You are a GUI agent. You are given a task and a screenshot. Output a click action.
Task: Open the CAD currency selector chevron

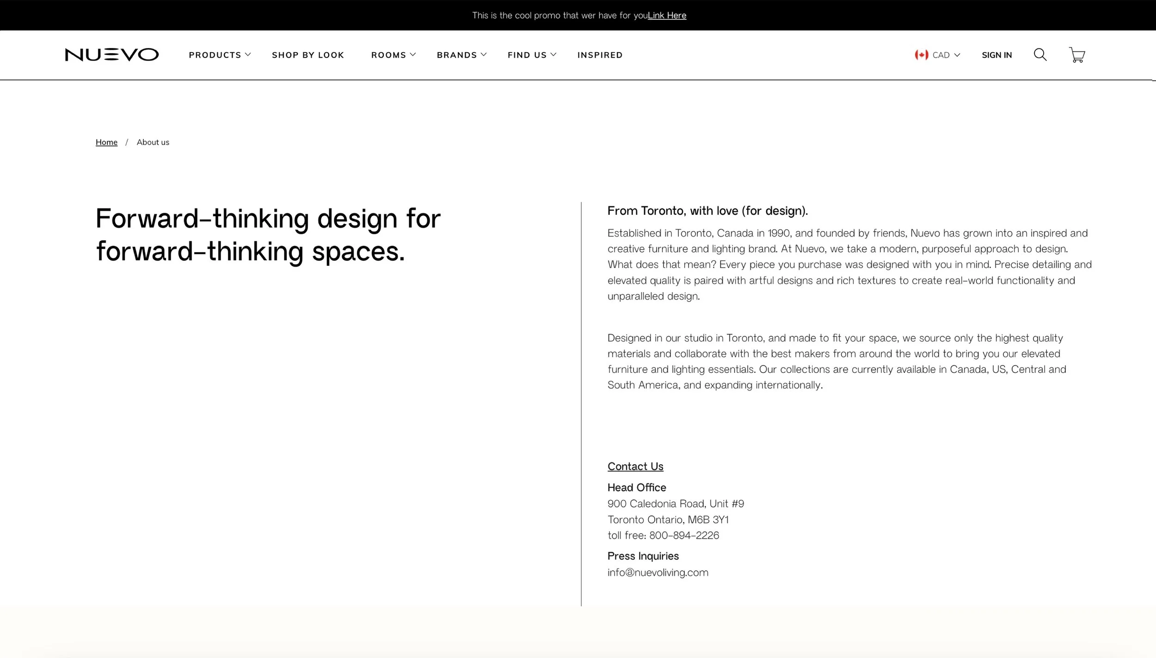tap(957, 55)
